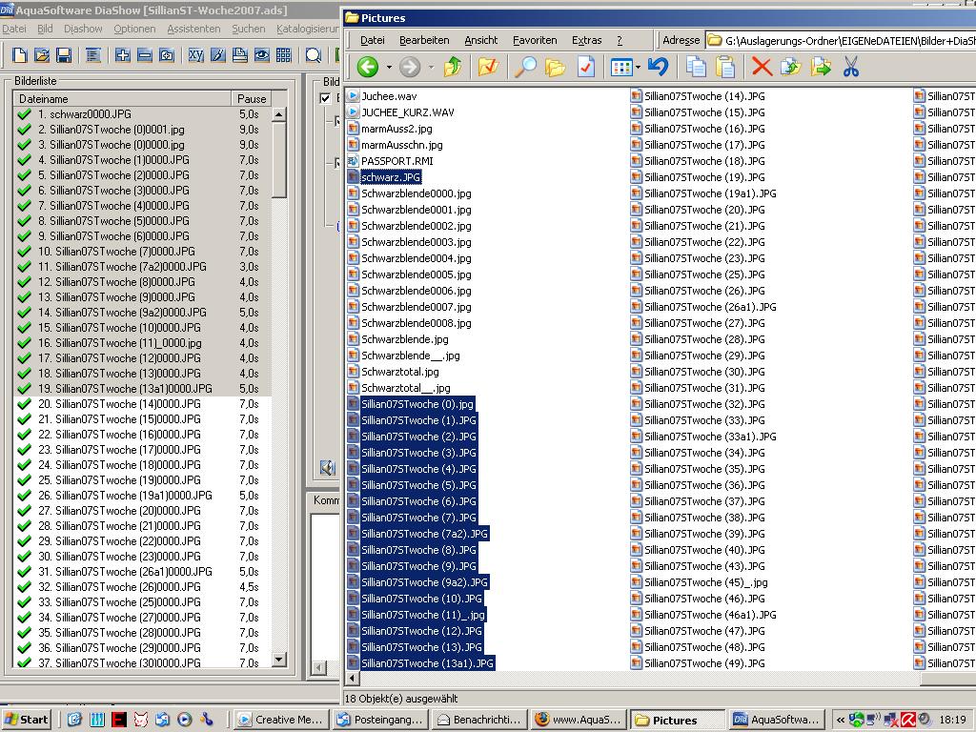The image size is (976, 732).
Task: Click the scissors cut icon in Explorer toolbar
Action: 851,66
